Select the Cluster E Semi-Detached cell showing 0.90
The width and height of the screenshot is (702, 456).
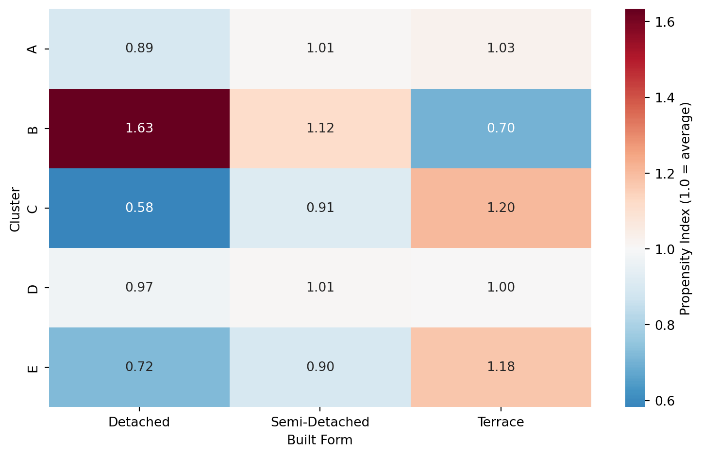[320, 367]
